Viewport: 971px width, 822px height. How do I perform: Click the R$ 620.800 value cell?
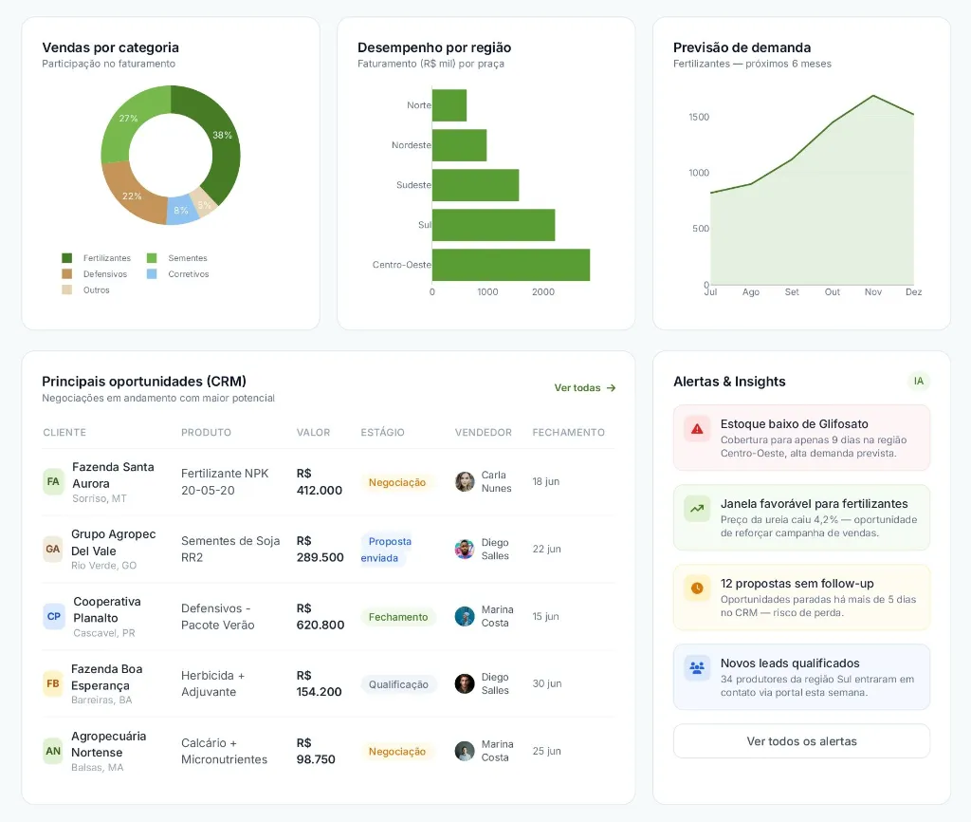pyautogui.click(x=321, y=617)
